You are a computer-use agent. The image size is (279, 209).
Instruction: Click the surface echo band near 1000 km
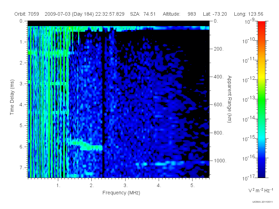tap(173, 163)
